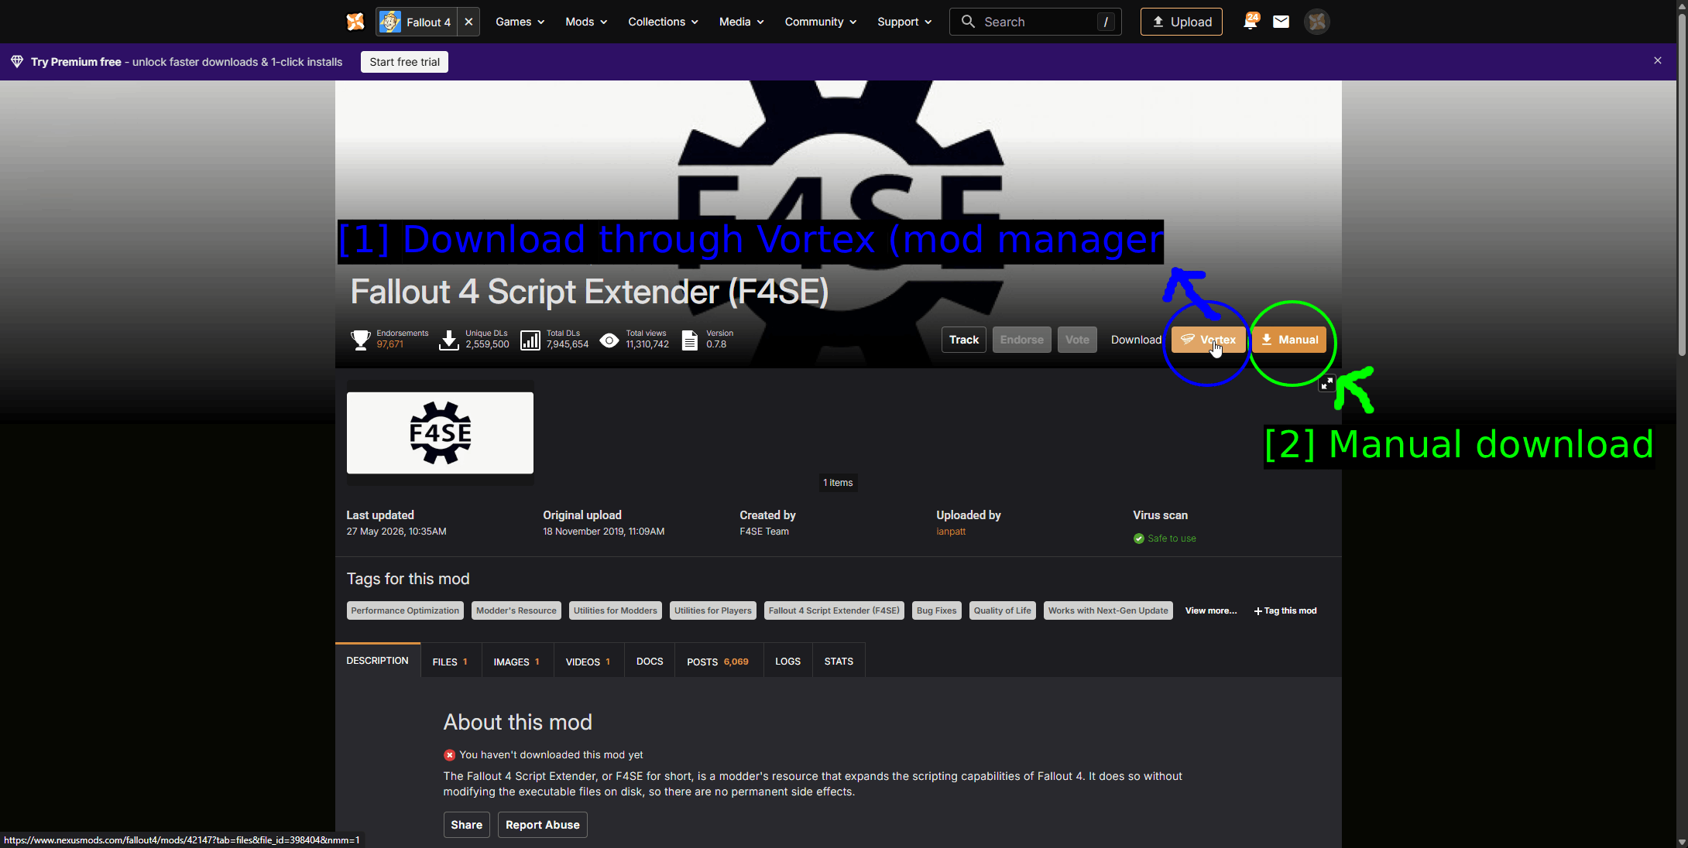The width and height of the screenshot is (1688, 848).
Task: Open the user avatar menu
Action: point(1317,22)
